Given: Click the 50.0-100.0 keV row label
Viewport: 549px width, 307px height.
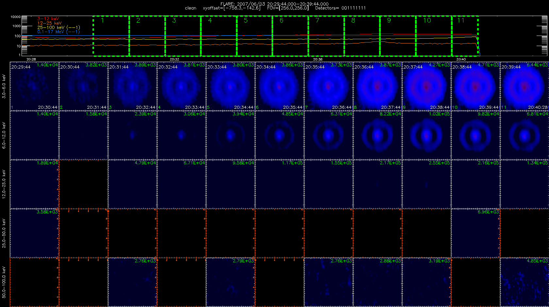Looking at the screenshot, I should [x=4, y=282].
